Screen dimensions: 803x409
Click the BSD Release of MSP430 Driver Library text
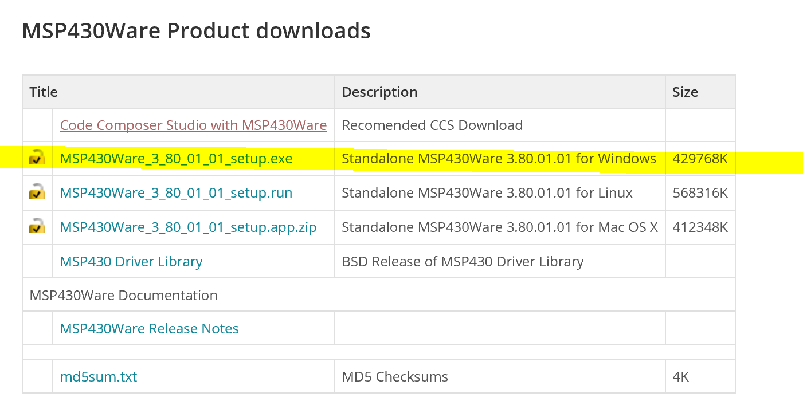tap(463, 262)
